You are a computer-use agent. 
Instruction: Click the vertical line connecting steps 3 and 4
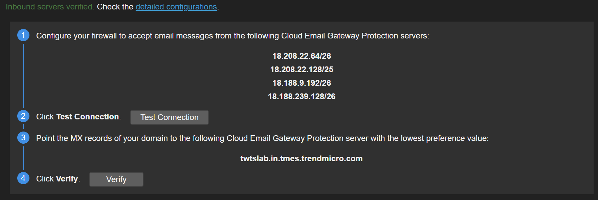[24, 158]
